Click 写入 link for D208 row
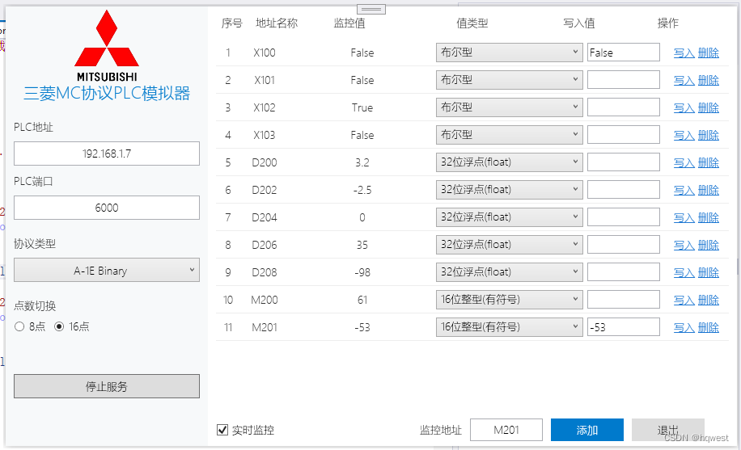This screenshot has width=741, height=450. (x=684, y=272)
